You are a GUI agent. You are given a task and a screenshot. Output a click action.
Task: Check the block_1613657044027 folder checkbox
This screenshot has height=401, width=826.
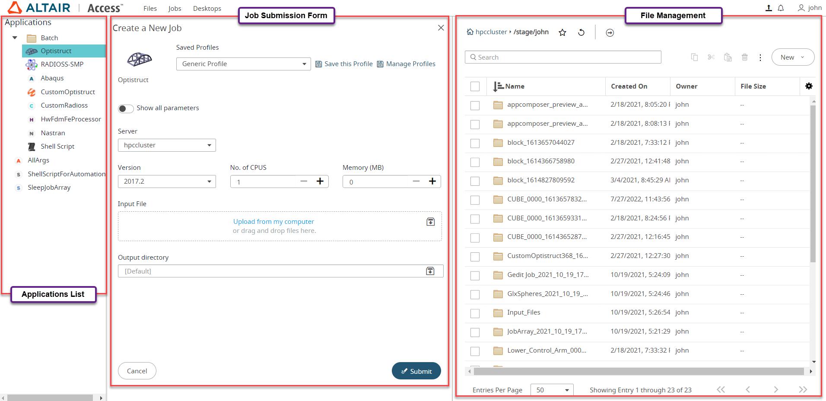click(475, 143)
